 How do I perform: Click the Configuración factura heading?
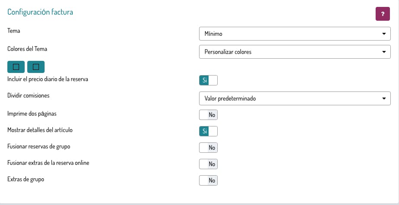click(40, 12)
